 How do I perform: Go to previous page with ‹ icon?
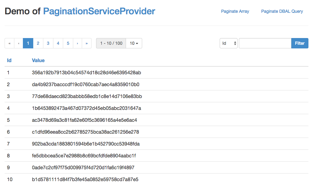pos(19,43)
